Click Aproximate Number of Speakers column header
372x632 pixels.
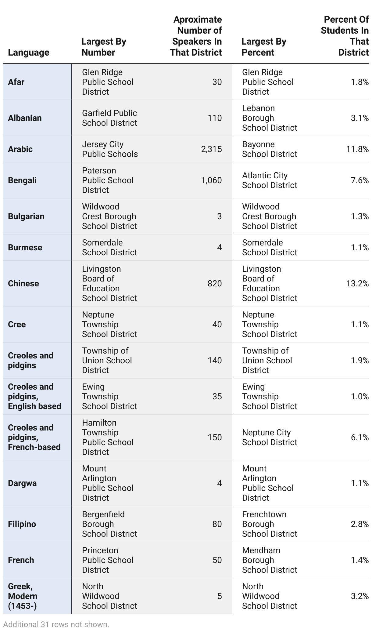[196, 36]
